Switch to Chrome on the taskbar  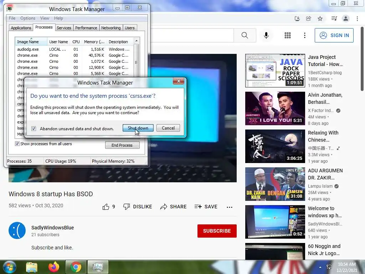[x=76, y=267]
